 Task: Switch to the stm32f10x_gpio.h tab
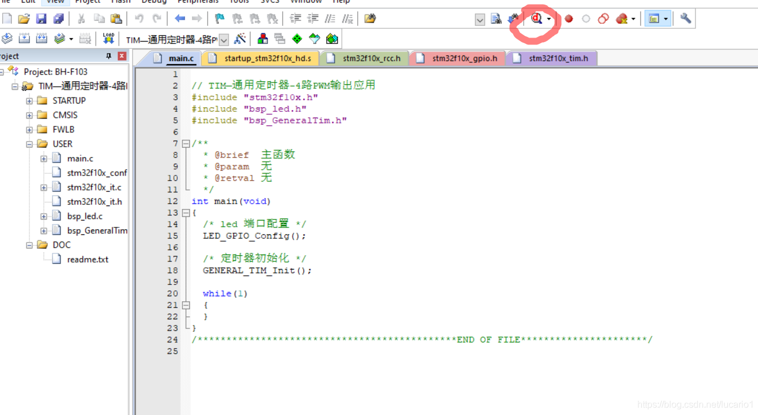(x=458, y=58)
